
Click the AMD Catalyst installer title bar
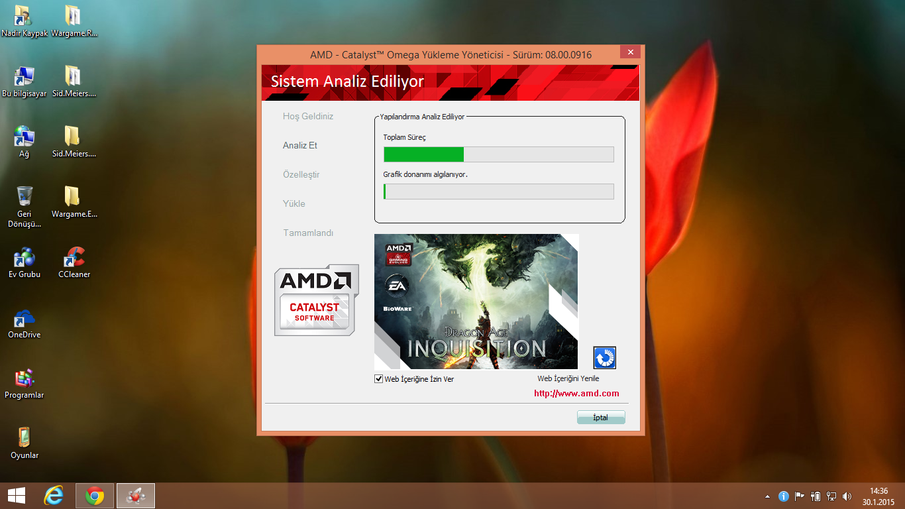point(451,54)
